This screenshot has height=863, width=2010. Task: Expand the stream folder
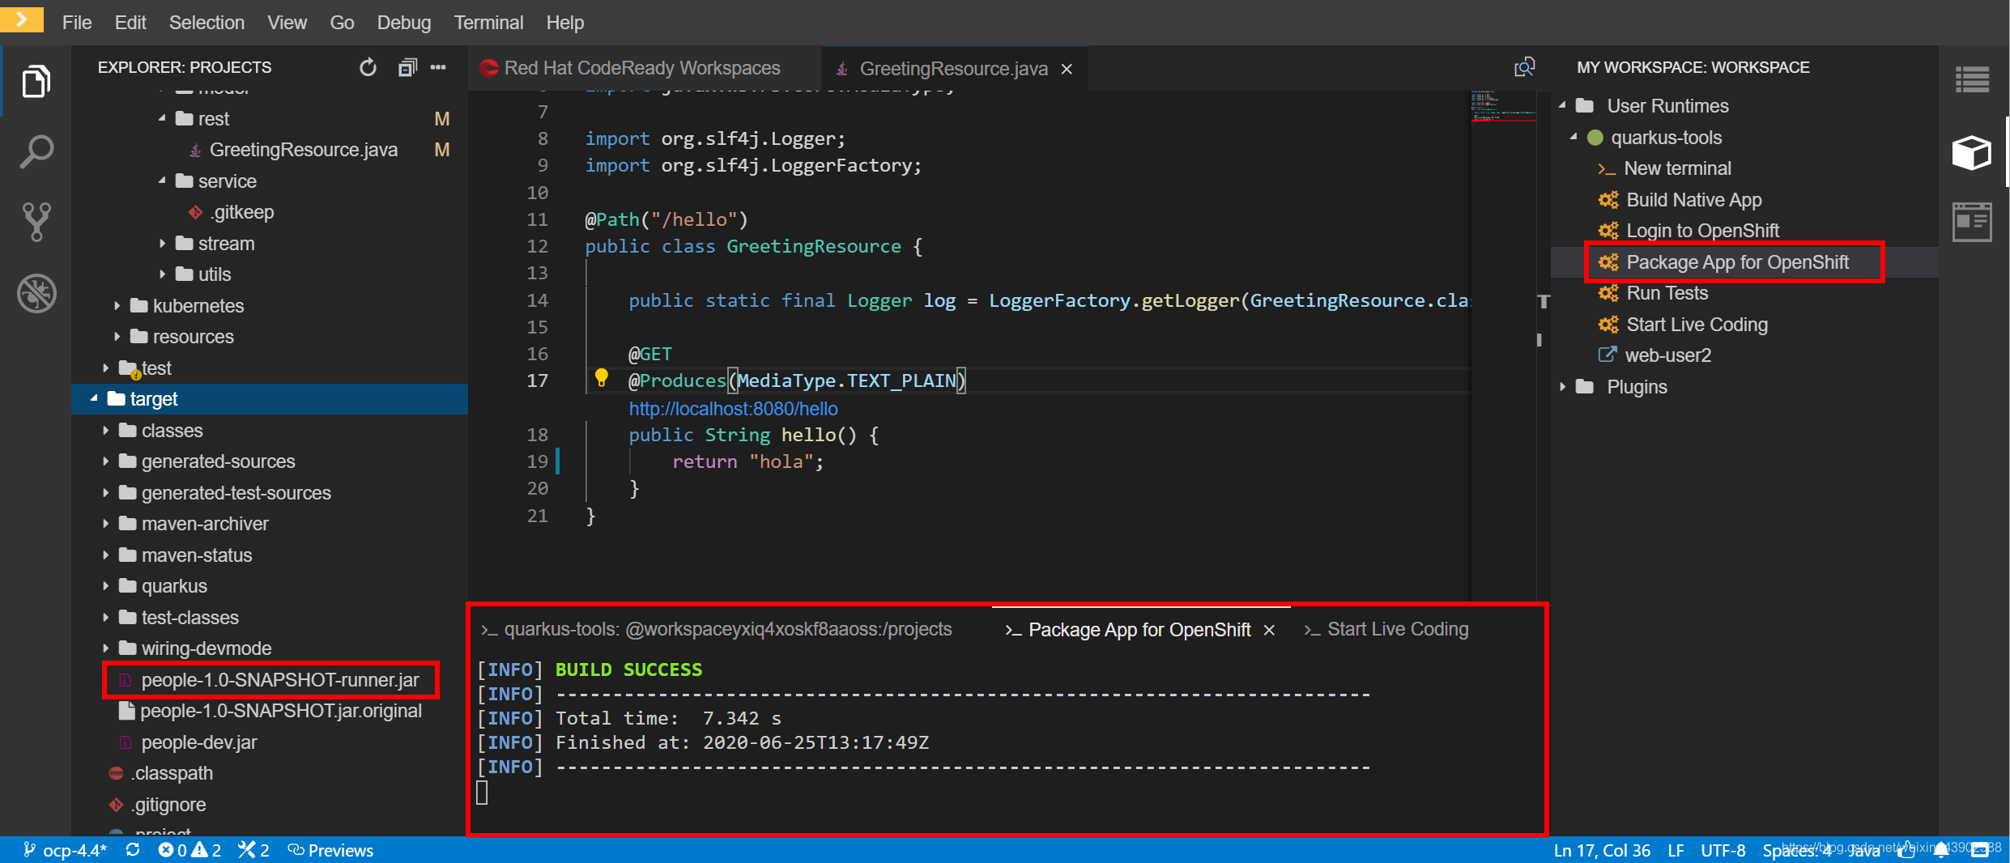(x=162, y=243)
